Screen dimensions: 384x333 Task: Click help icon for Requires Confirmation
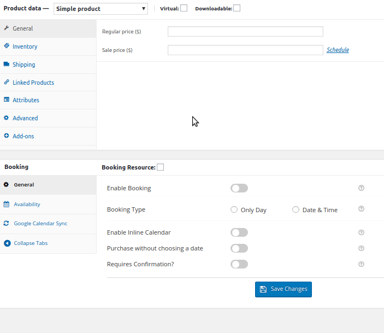click(x=361, y=264)
